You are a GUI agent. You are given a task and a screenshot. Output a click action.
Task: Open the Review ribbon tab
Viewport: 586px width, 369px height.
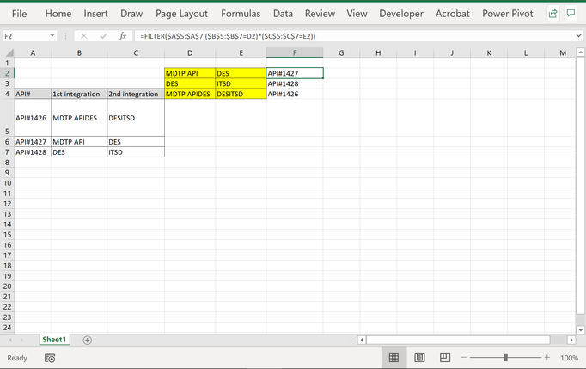coord(320,14)
